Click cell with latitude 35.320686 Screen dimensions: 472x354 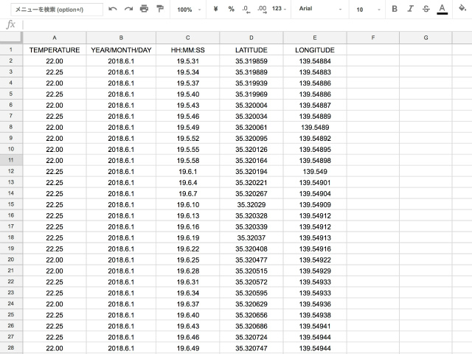(251, 326)
